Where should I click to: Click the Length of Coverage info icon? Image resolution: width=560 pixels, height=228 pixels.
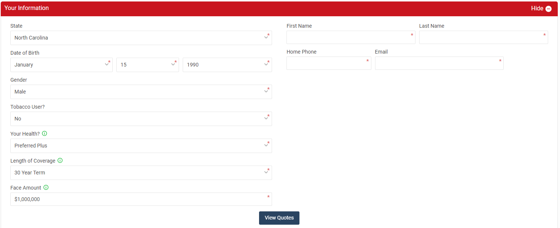tap(60, 160)
